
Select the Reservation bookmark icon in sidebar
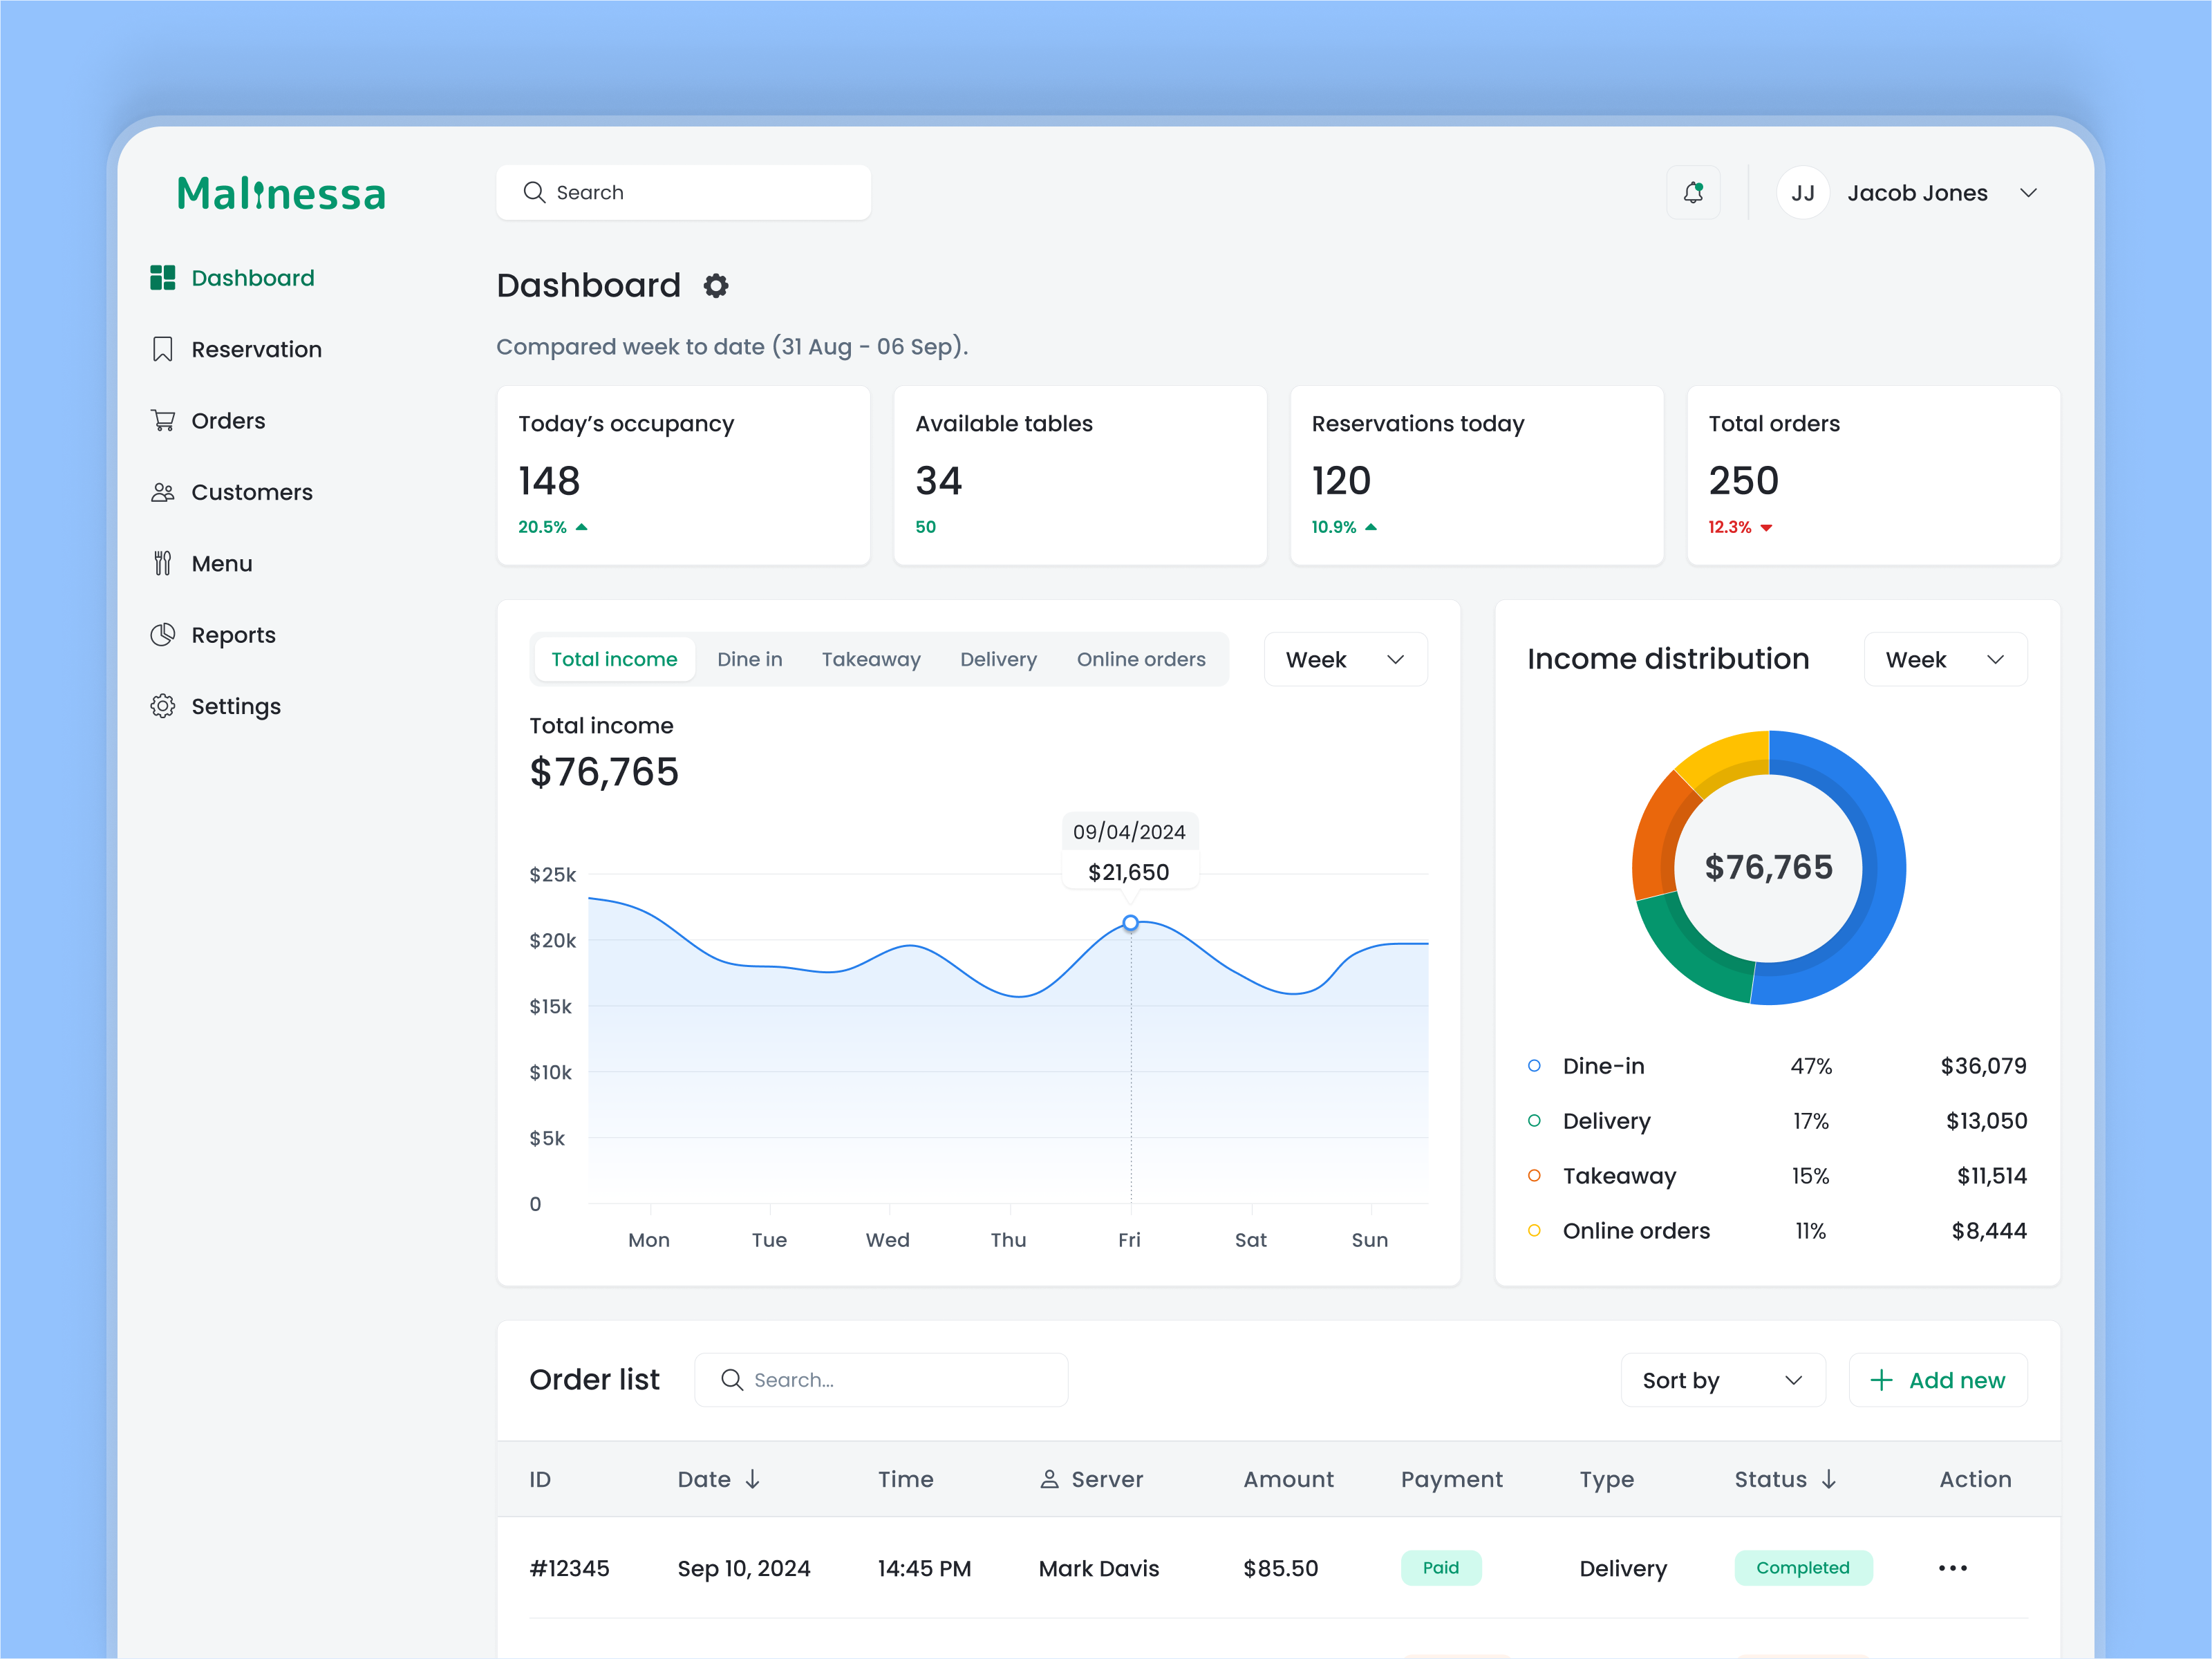(162, 349)
